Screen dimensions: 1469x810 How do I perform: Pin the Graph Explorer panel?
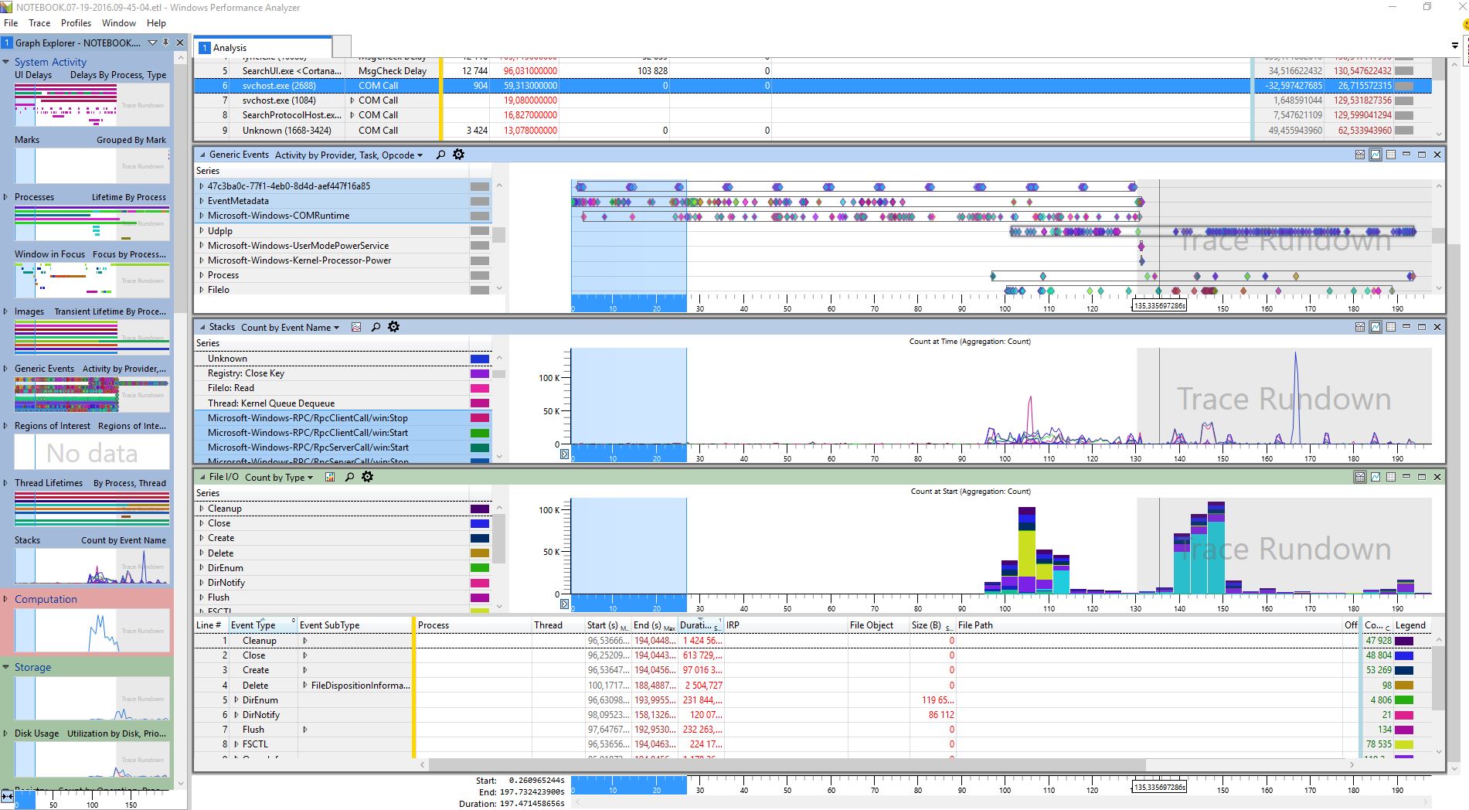165,43
